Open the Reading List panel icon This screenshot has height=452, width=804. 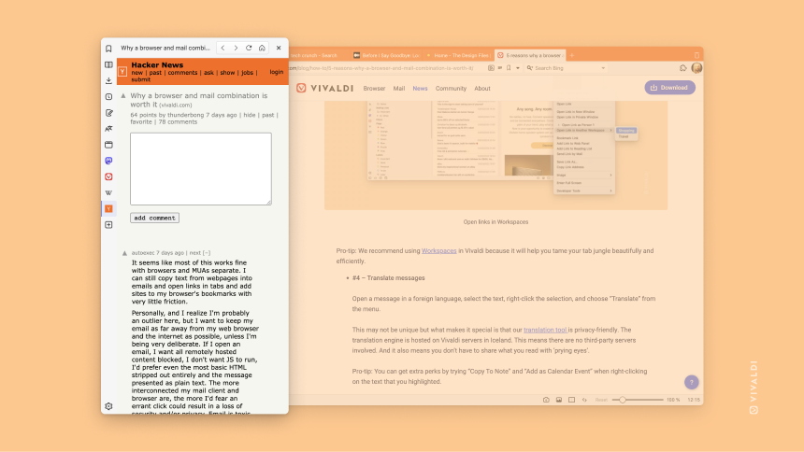click(x=108, y=64)
